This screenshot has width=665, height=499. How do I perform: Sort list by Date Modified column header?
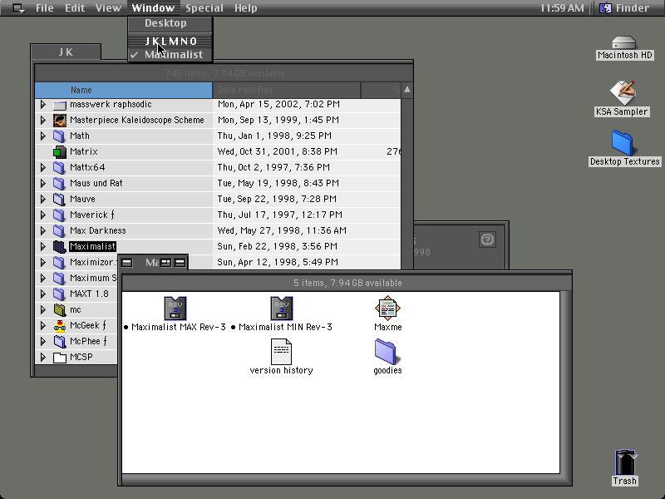coord(287,90)
